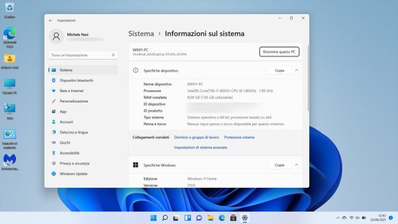Click the Data/ora e lingua icon
Image resolution: width=398 pixels, height=224 pixels.
53,133
